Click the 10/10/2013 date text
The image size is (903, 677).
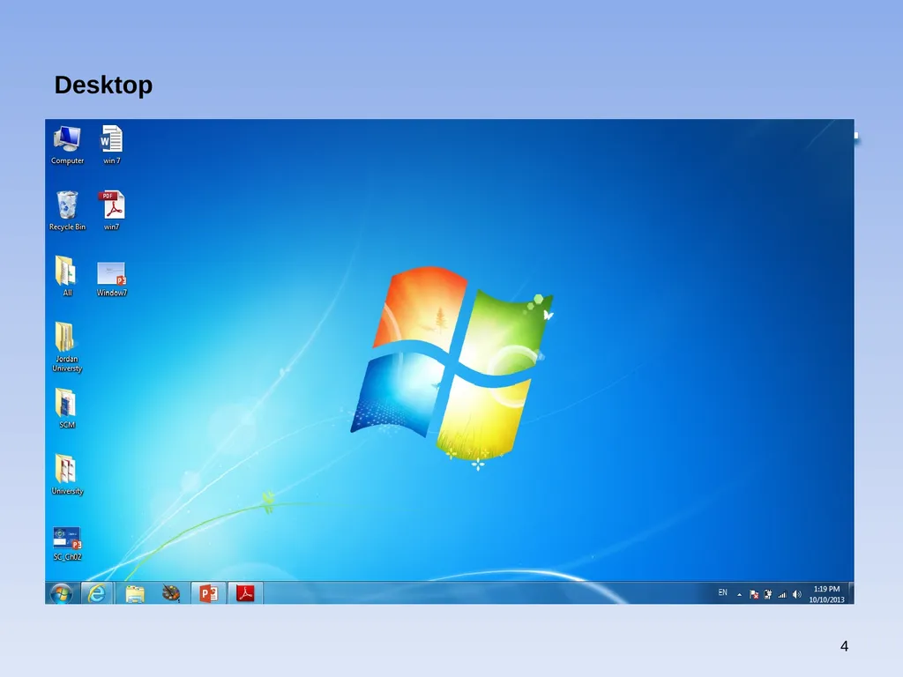coord(826,599)
